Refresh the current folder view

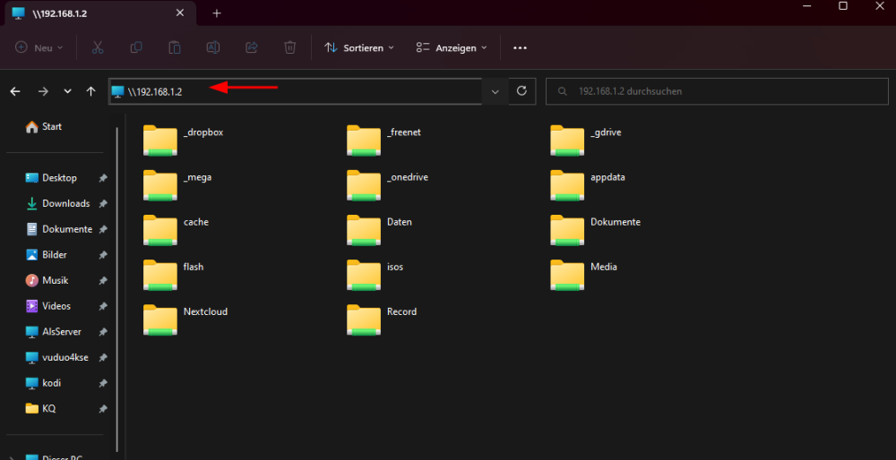click(x=521, y=91)
